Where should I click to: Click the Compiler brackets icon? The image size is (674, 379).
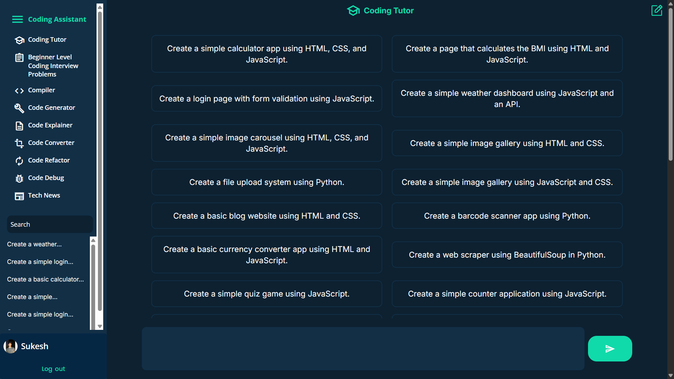(x=19, y=91)
